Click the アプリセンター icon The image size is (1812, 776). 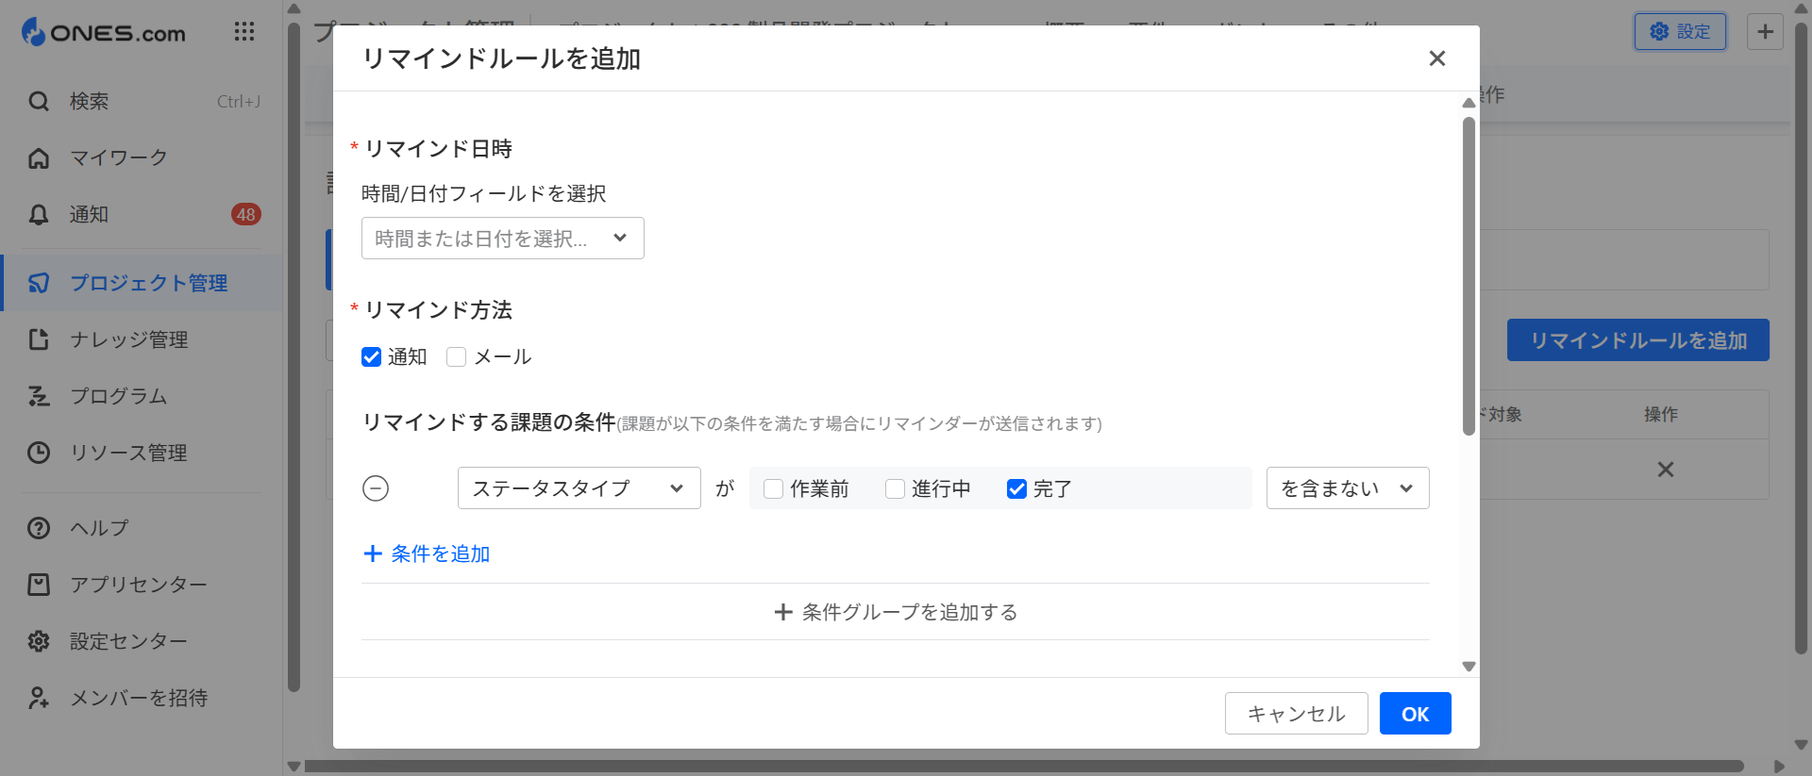[x=39, y=585]
